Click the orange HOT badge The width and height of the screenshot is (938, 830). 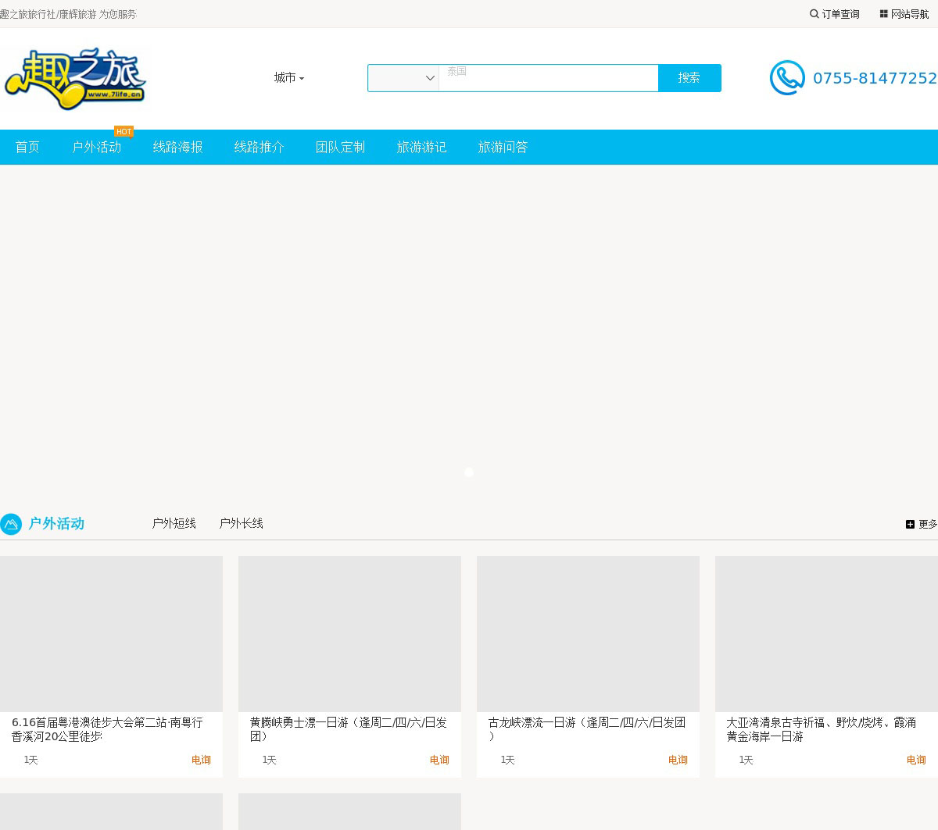[124, 131]
